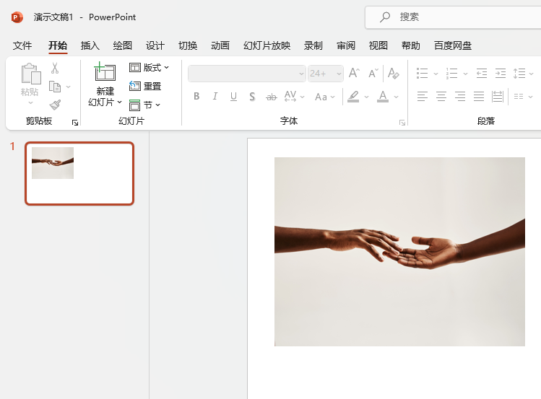
Task: Toggle bold formatting
Action: coord(196,97)
